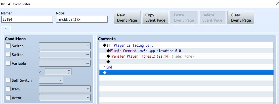This screenshot has width=279, height=104.
Task: Enable the Actor condition checkbox
Action: 8,98
